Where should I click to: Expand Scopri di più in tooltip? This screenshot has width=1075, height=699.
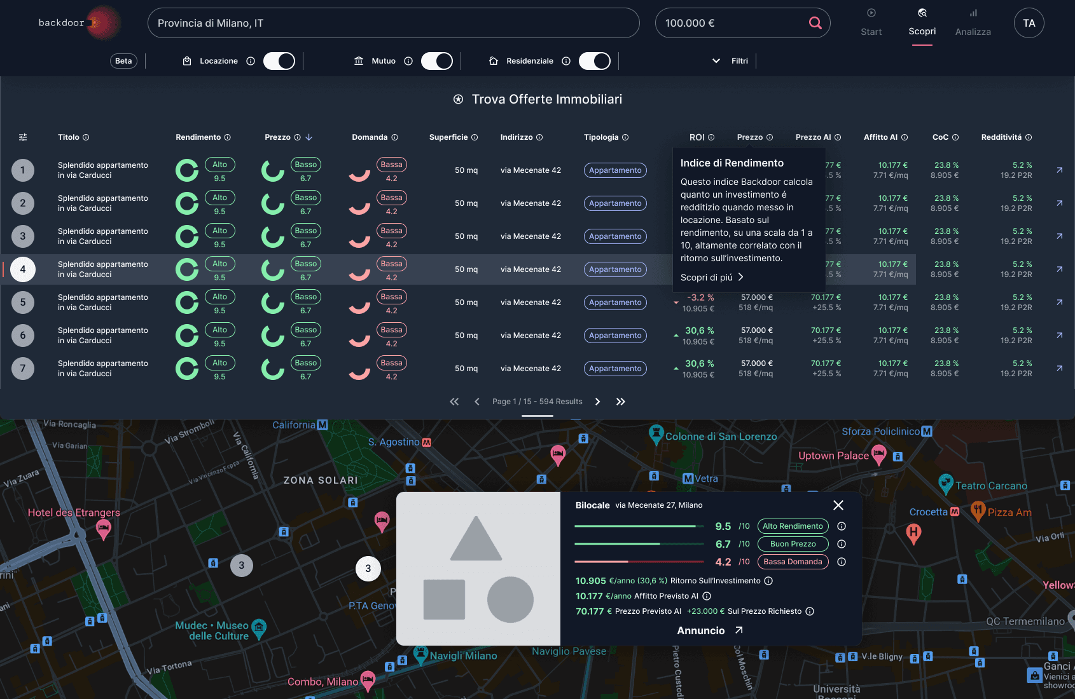712,277
